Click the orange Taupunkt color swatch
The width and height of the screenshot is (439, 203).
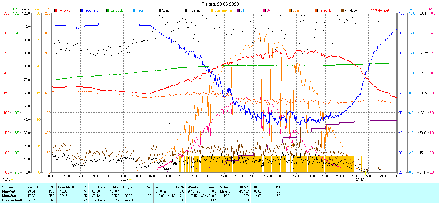pyautogui.click(x=316, y=10)
